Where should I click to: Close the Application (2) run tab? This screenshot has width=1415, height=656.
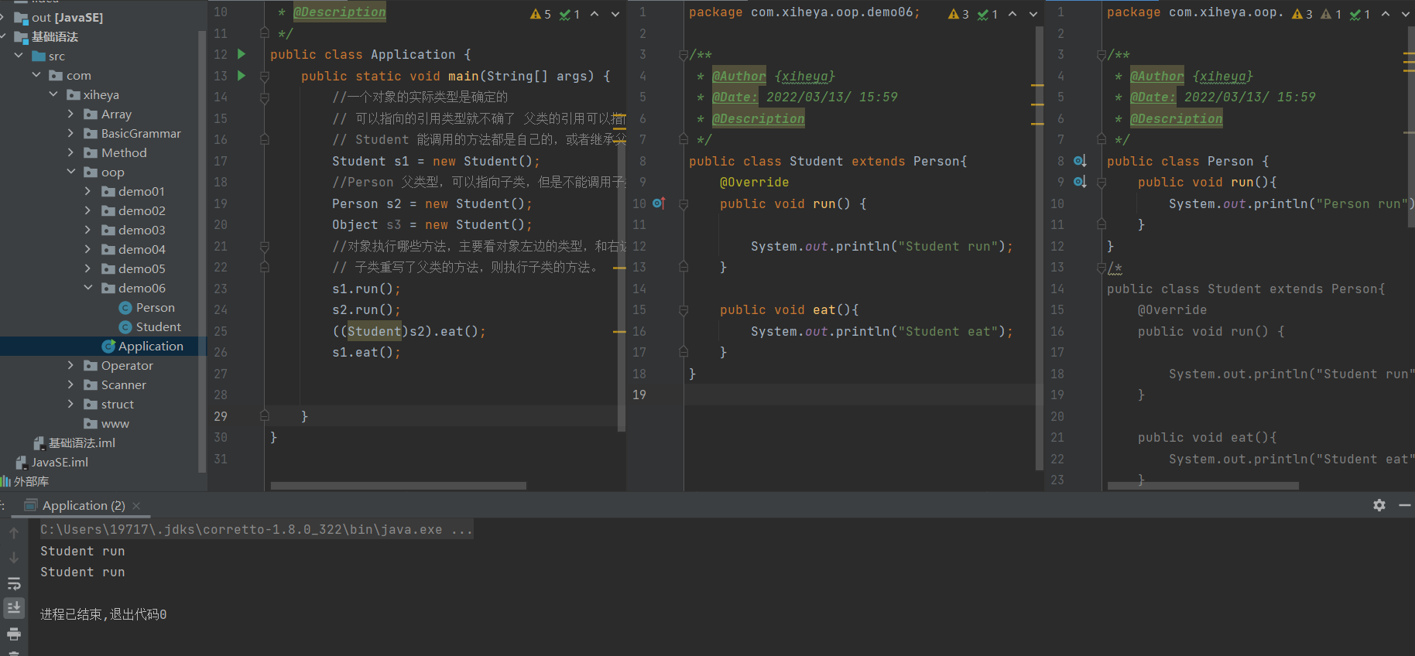136,506
